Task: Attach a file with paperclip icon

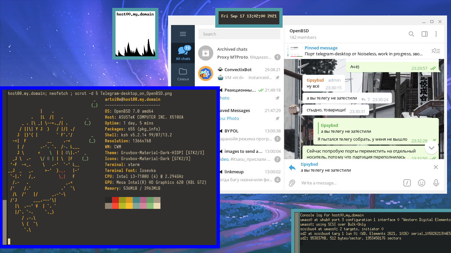Action: click(x=292, y=183)
